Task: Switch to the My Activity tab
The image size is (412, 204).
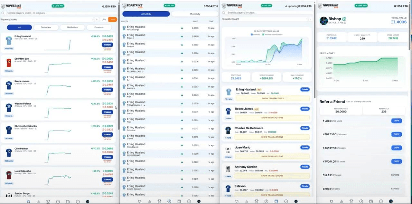Action: 195,14
